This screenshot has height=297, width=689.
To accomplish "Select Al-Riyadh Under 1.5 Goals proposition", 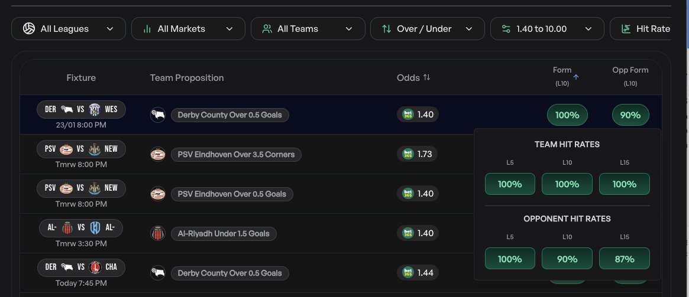I will [x=224, y=233].
